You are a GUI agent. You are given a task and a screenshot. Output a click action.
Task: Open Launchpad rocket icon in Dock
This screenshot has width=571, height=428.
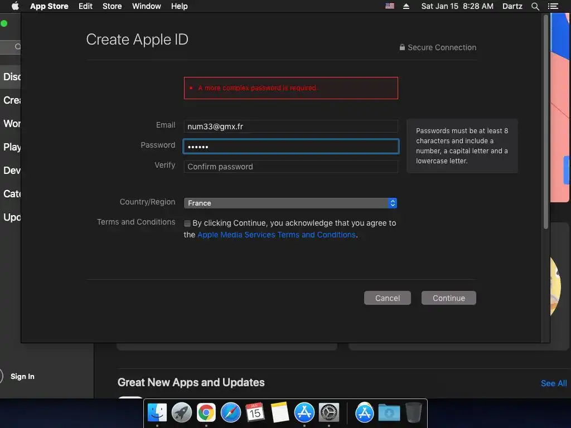tap(181, 413)
